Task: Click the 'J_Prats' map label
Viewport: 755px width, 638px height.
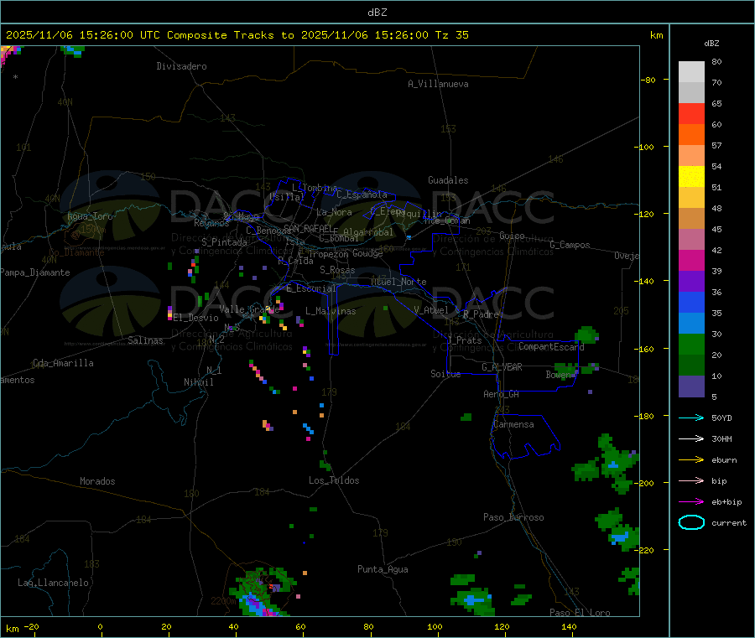Action: (x=464, y=340)
